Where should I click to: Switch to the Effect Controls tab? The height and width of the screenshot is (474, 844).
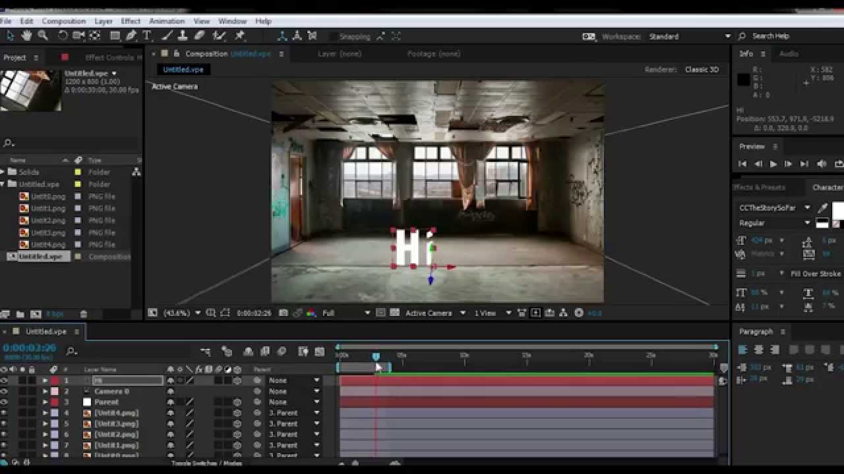[113, 58]
